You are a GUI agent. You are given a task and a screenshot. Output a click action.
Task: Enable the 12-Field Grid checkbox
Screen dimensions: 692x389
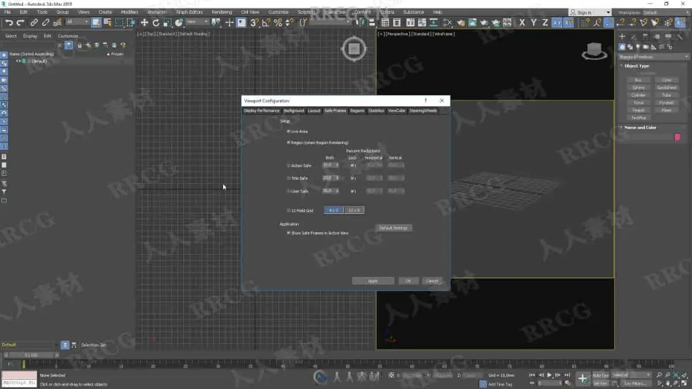click(x=289, y=210)
